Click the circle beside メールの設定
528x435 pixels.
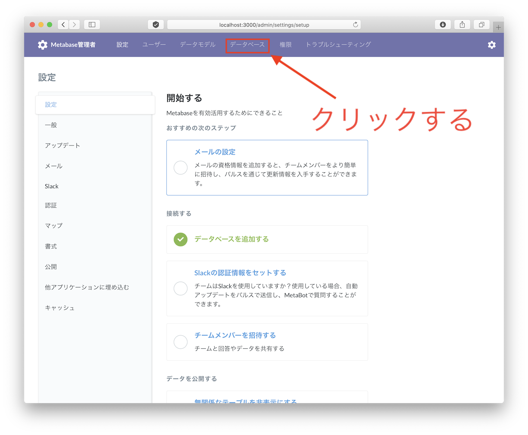(181, 167)
